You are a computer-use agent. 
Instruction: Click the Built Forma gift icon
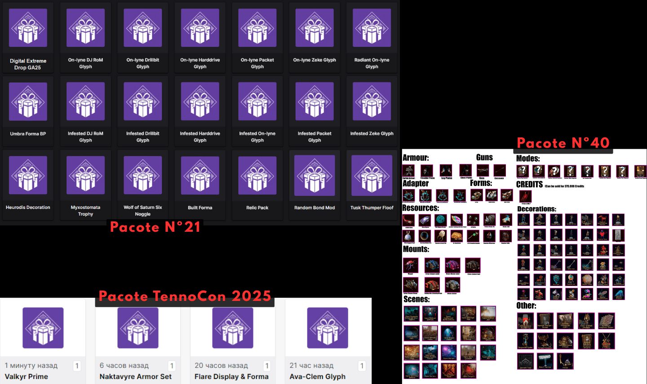[x=200, y=175]
